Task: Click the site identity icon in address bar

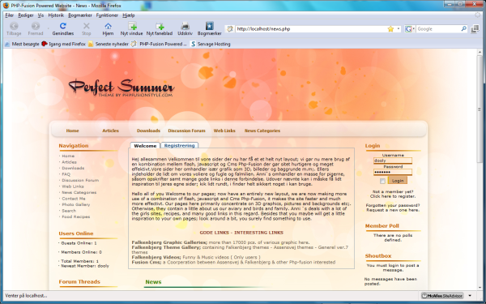Action: tap(230, 29)
